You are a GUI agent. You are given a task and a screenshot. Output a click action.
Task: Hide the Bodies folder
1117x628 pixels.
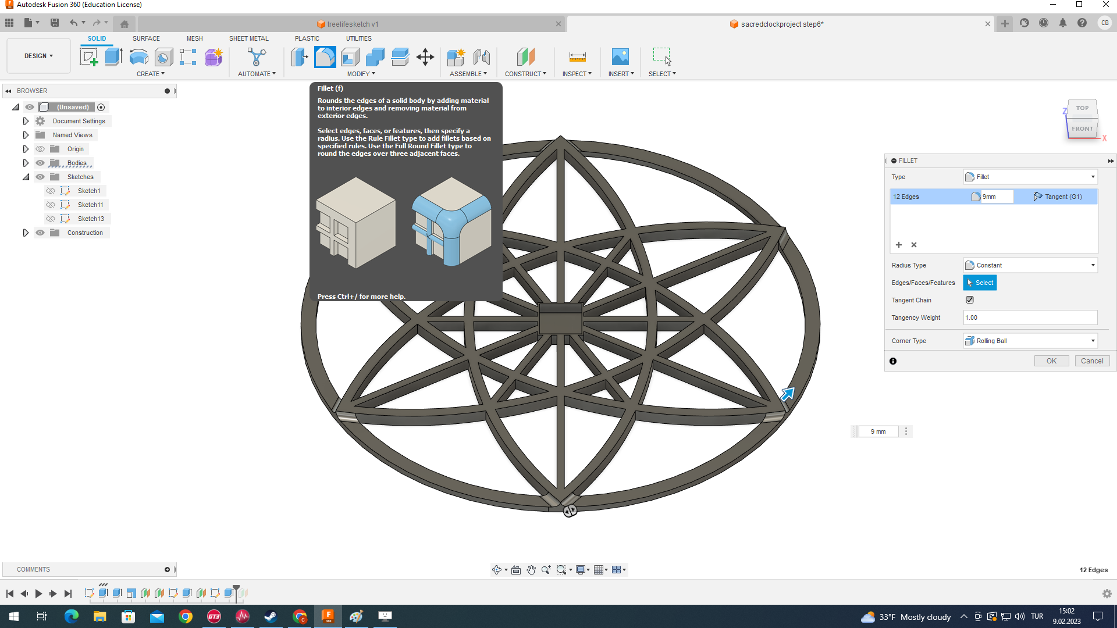(40, 163)
